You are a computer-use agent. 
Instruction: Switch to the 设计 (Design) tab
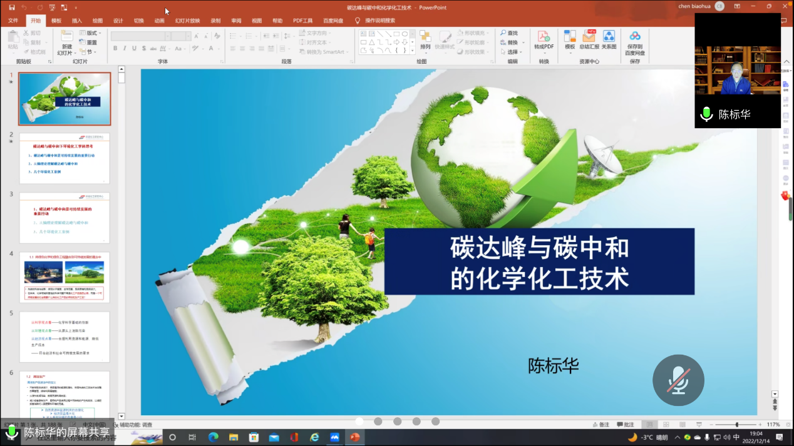[x=118, y=21]
